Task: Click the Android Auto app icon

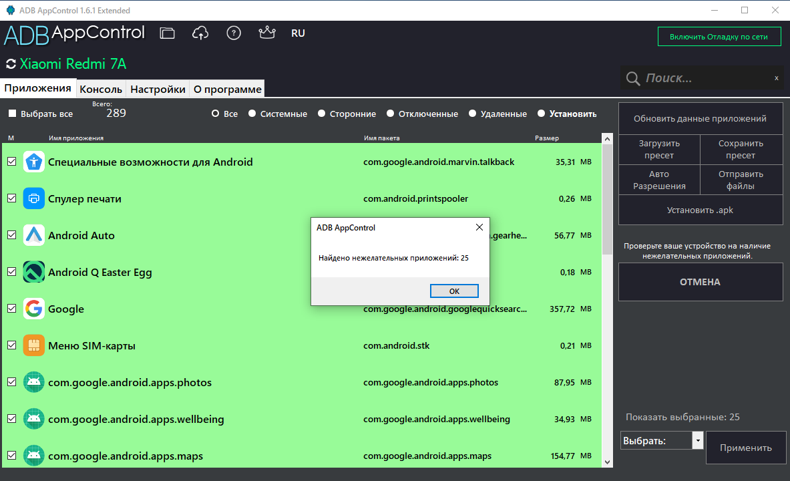Action: [34, 235]
